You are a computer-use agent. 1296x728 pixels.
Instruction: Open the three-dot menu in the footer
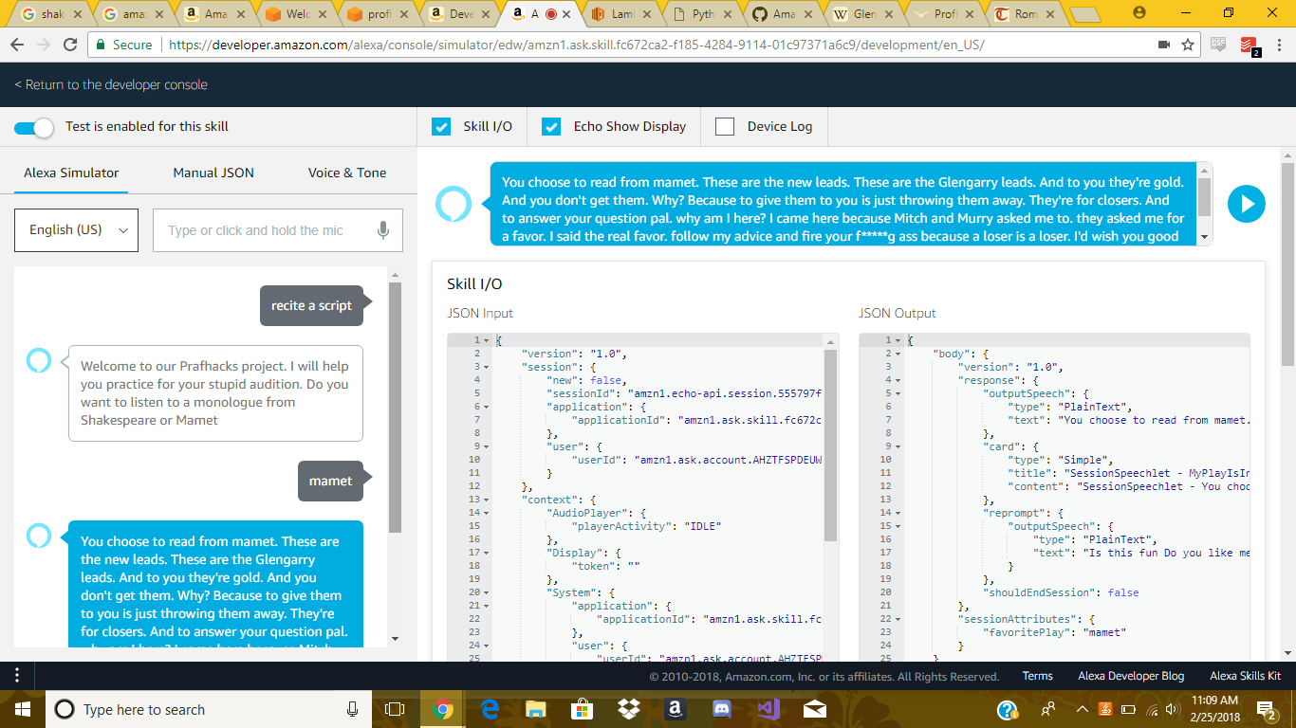[16, 676]
